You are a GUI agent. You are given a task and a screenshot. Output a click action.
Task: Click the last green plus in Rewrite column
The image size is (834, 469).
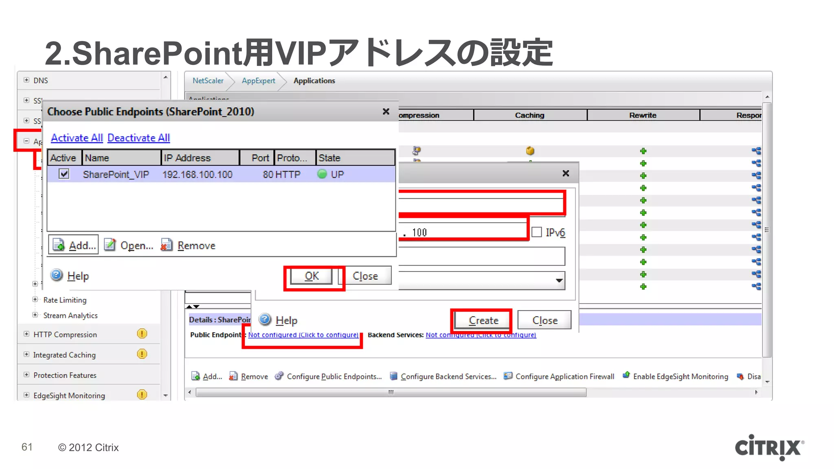[643, 287]
